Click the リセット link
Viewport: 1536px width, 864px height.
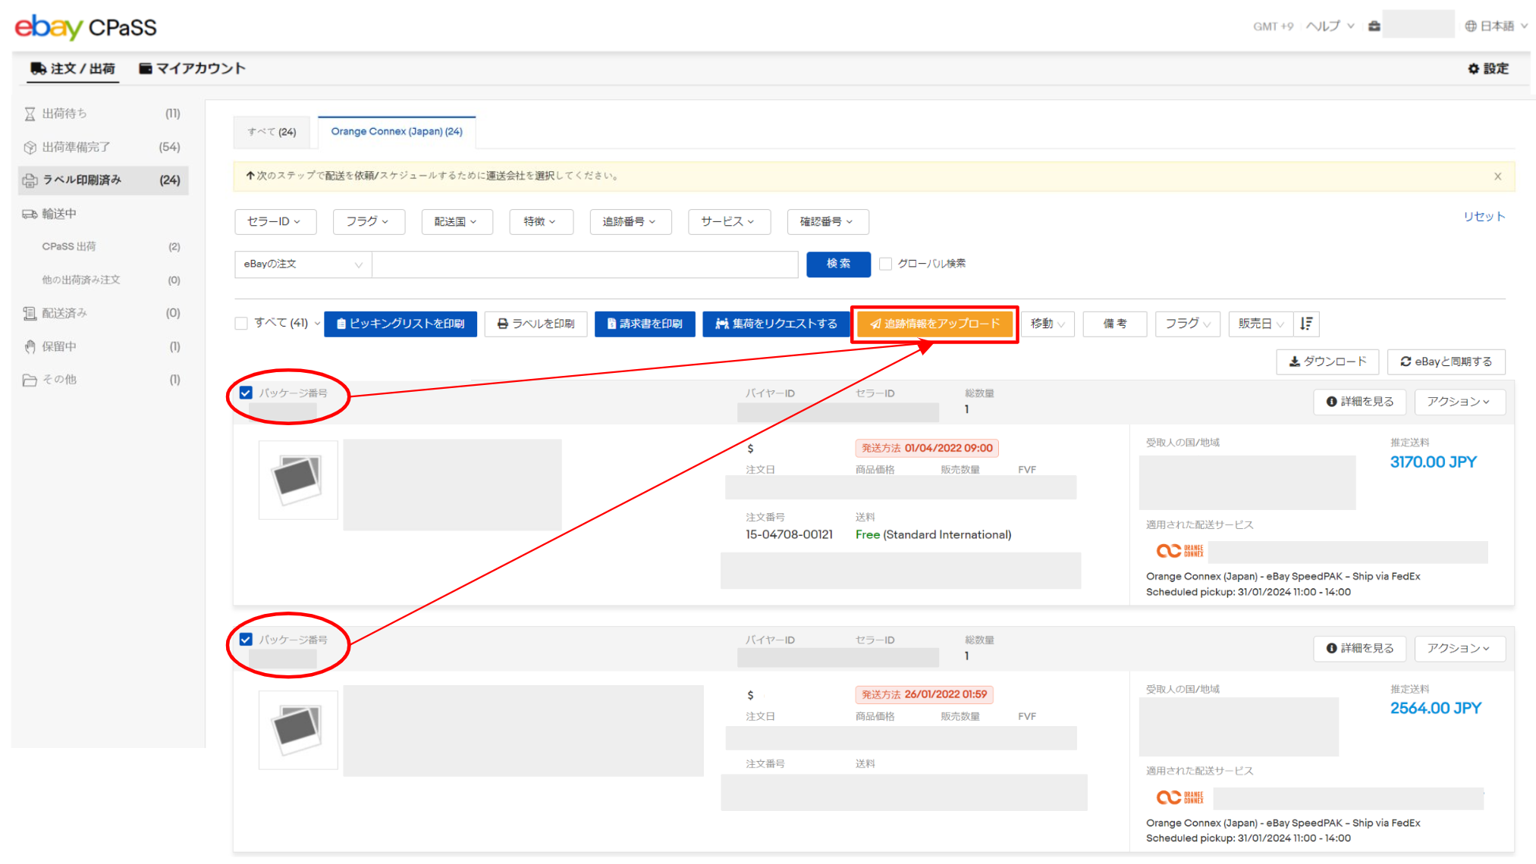click(1484, 217)
